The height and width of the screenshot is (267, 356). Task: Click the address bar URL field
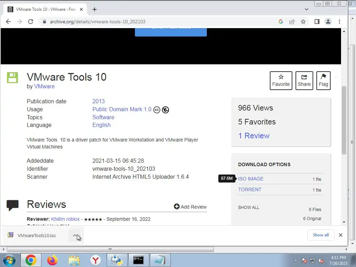159,22
